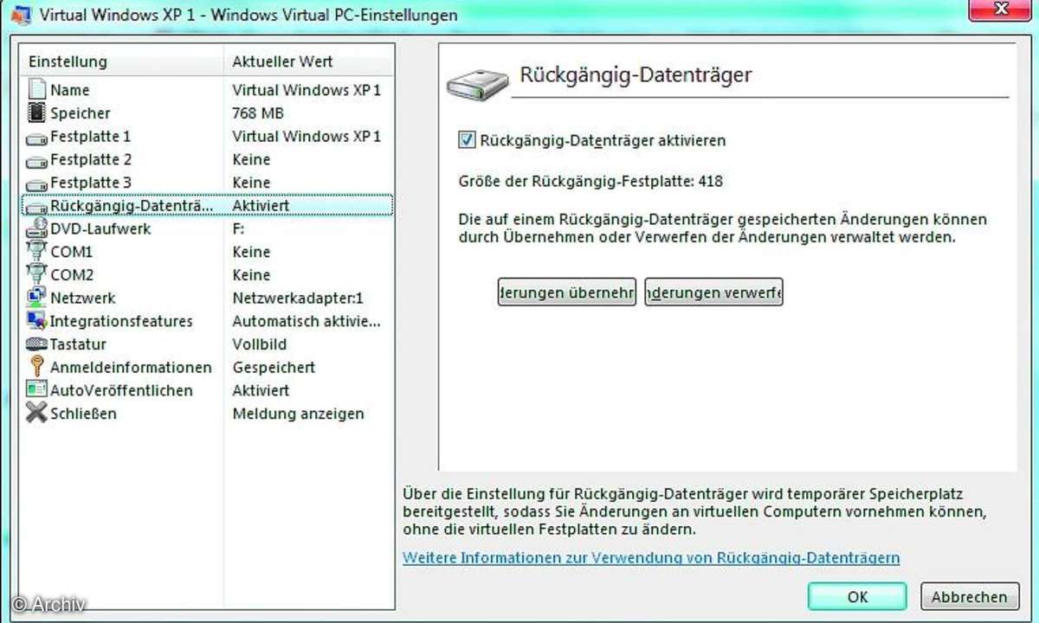Viewport: 1039px width, 623px height.
Task: Select the Tastatur setting
Action: (208, 344)
